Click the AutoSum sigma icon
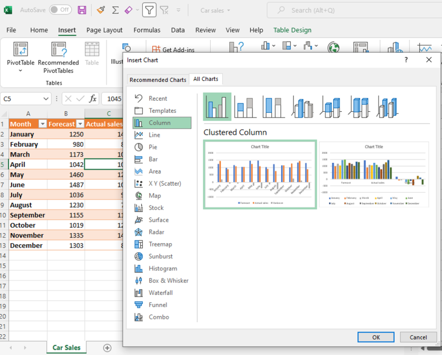 (x=115, y=10)
